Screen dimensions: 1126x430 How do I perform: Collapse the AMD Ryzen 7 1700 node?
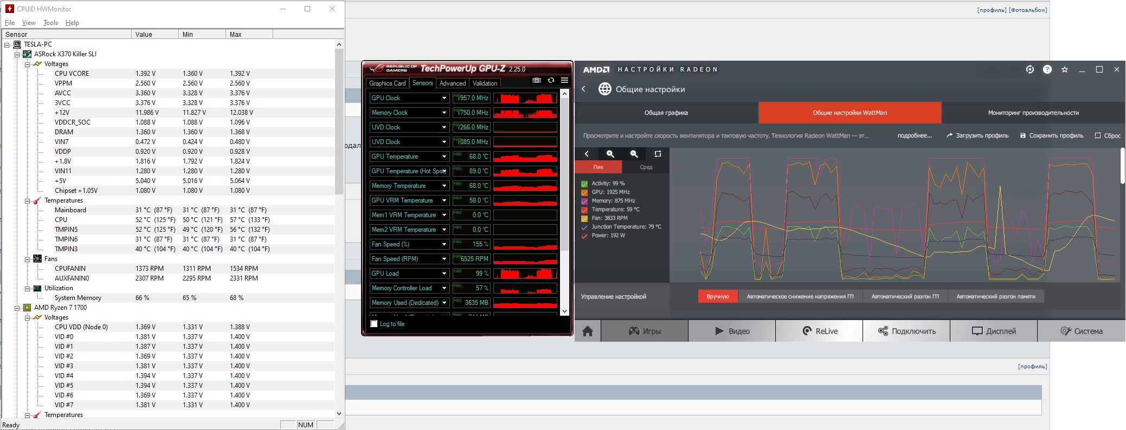17,308
